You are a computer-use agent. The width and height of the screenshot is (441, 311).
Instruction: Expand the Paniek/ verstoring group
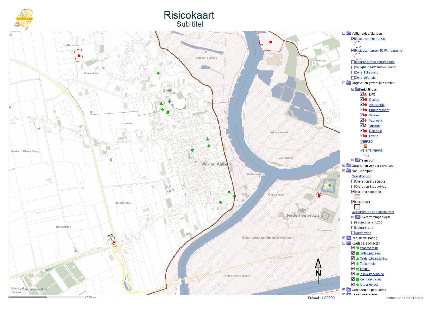(x=344, y=238)
